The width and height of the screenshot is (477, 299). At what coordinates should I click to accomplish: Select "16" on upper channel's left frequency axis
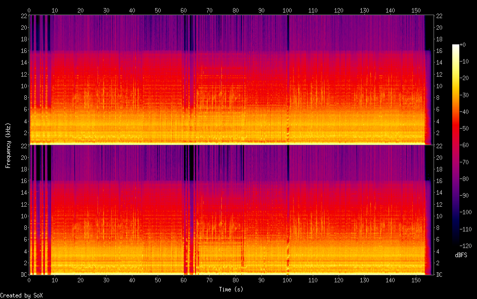pos(24,51)
